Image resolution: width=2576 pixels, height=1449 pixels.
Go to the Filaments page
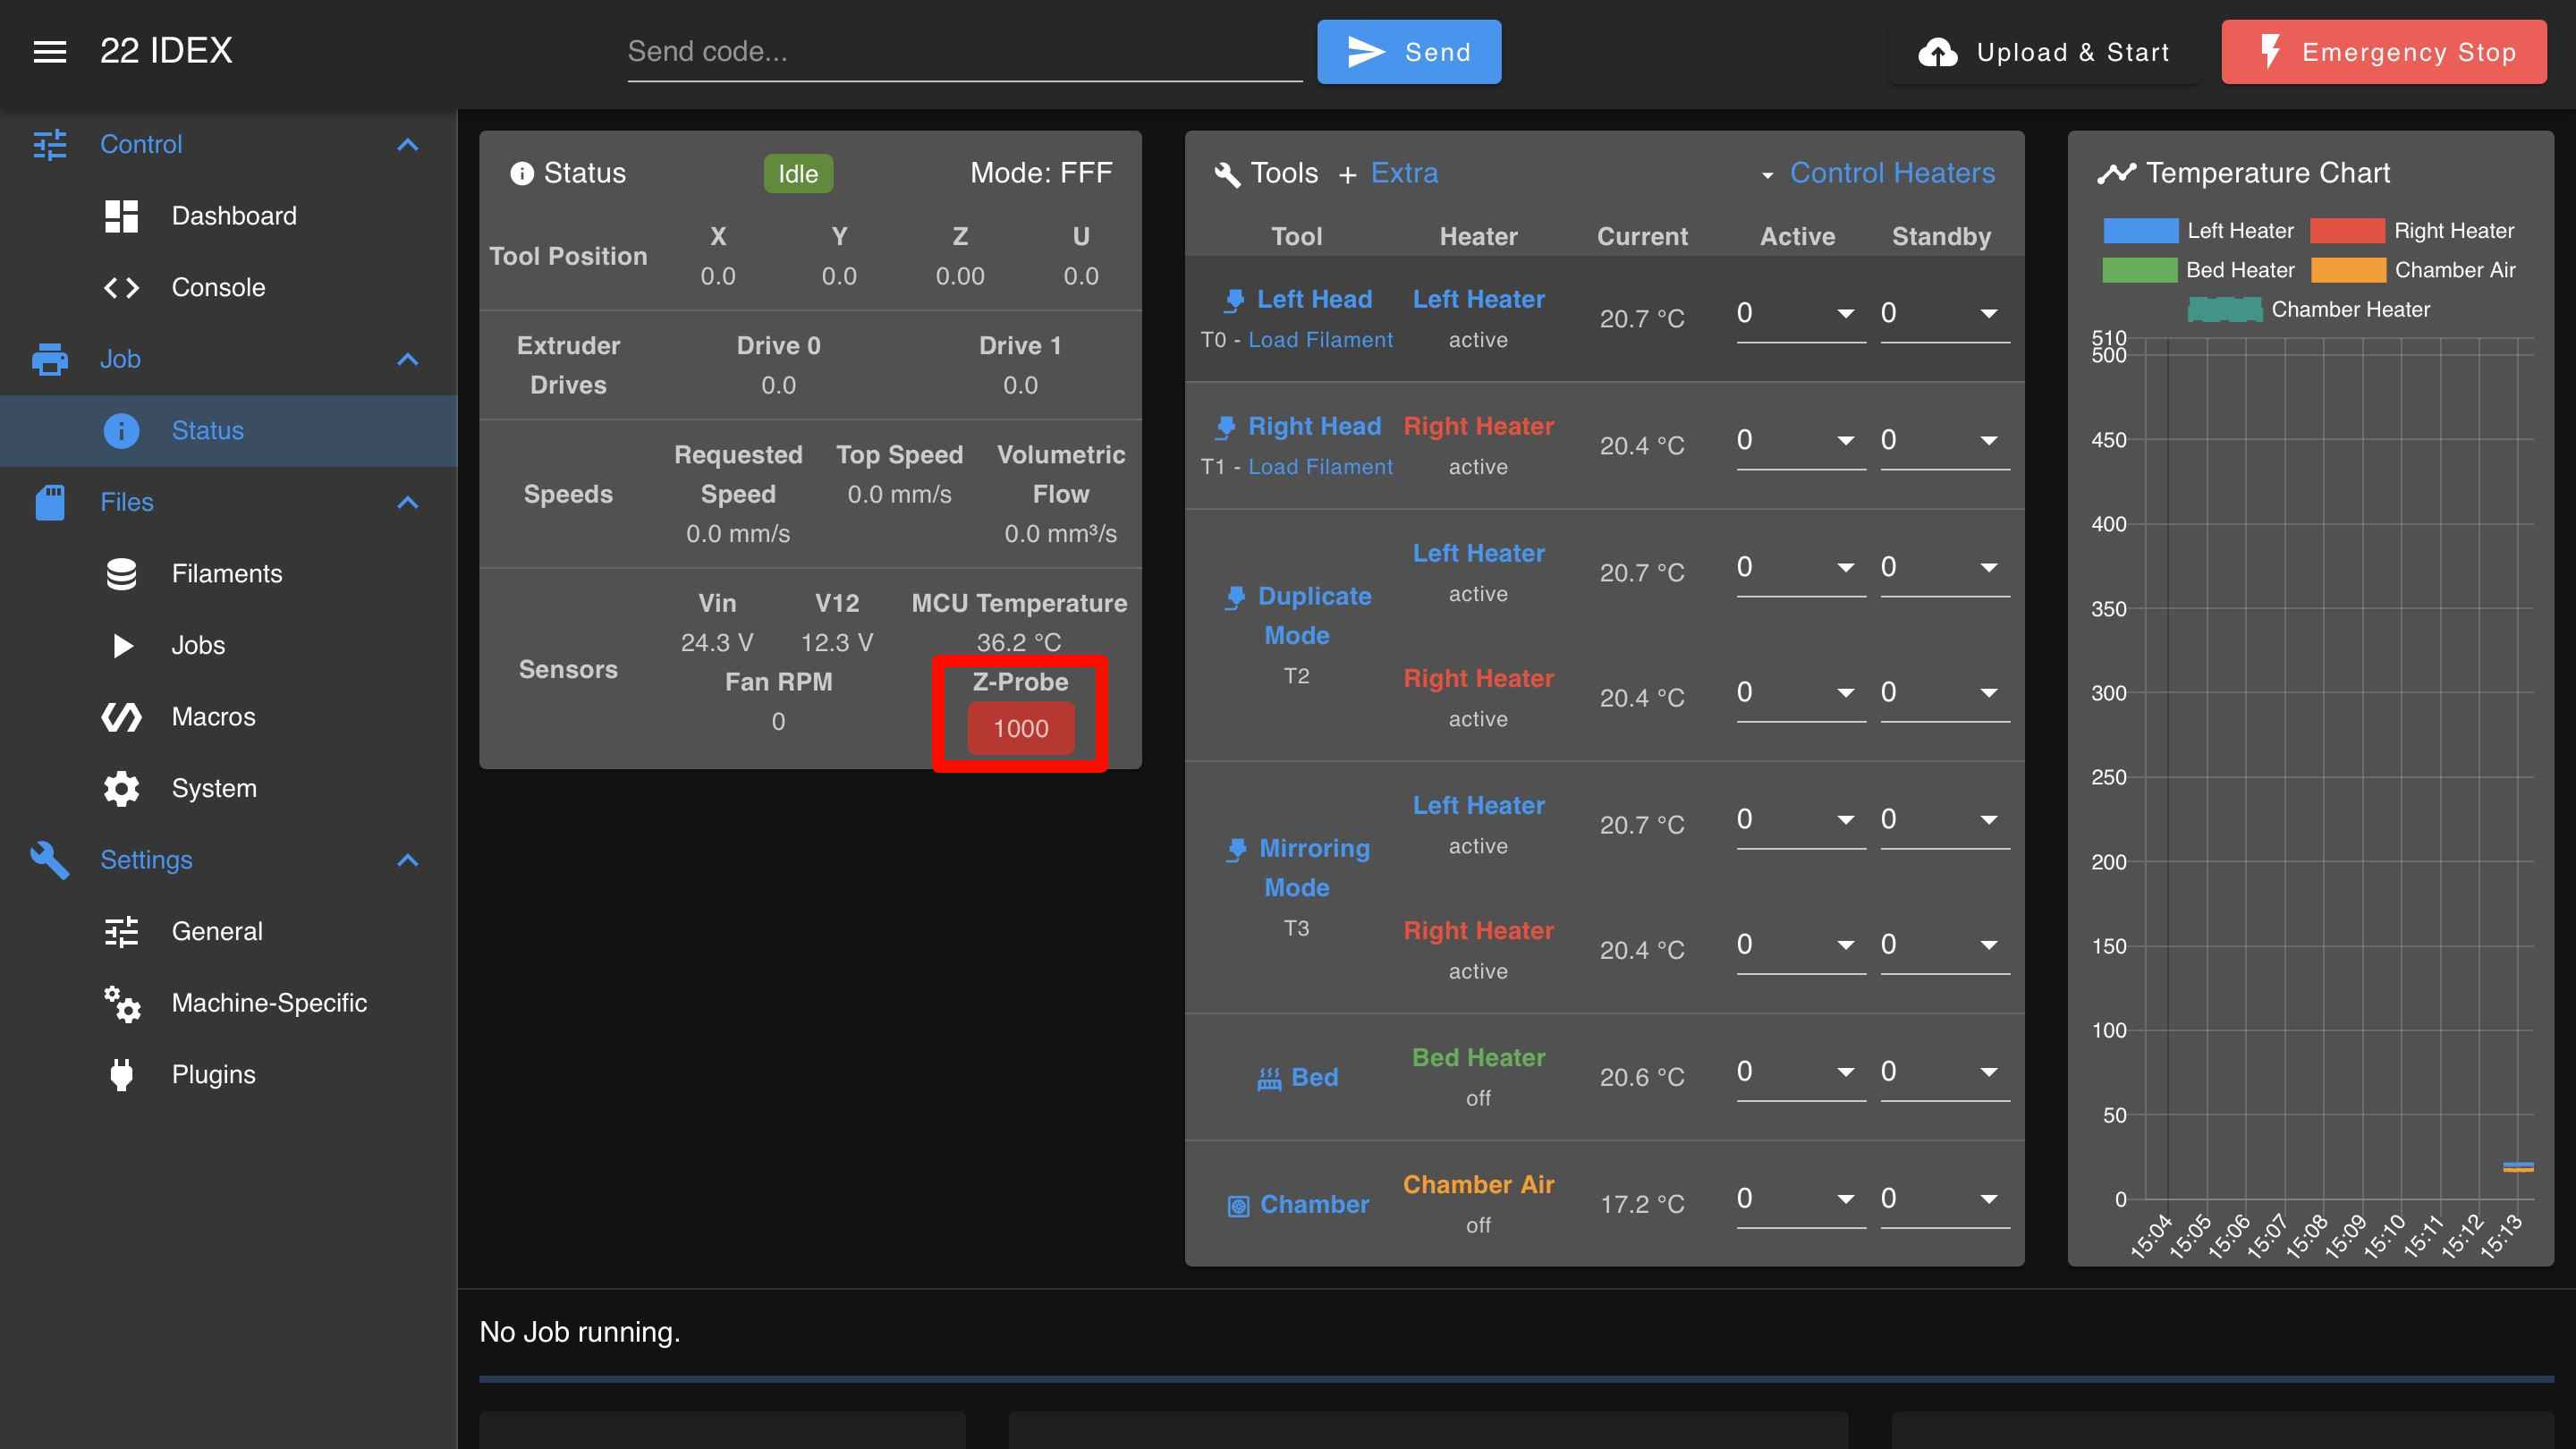point(229,574)
